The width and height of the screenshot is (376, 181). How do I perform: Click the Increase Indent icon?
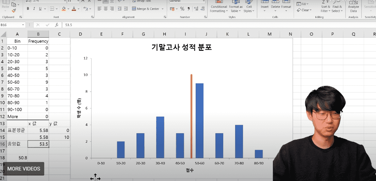click(x=126, y=9)
